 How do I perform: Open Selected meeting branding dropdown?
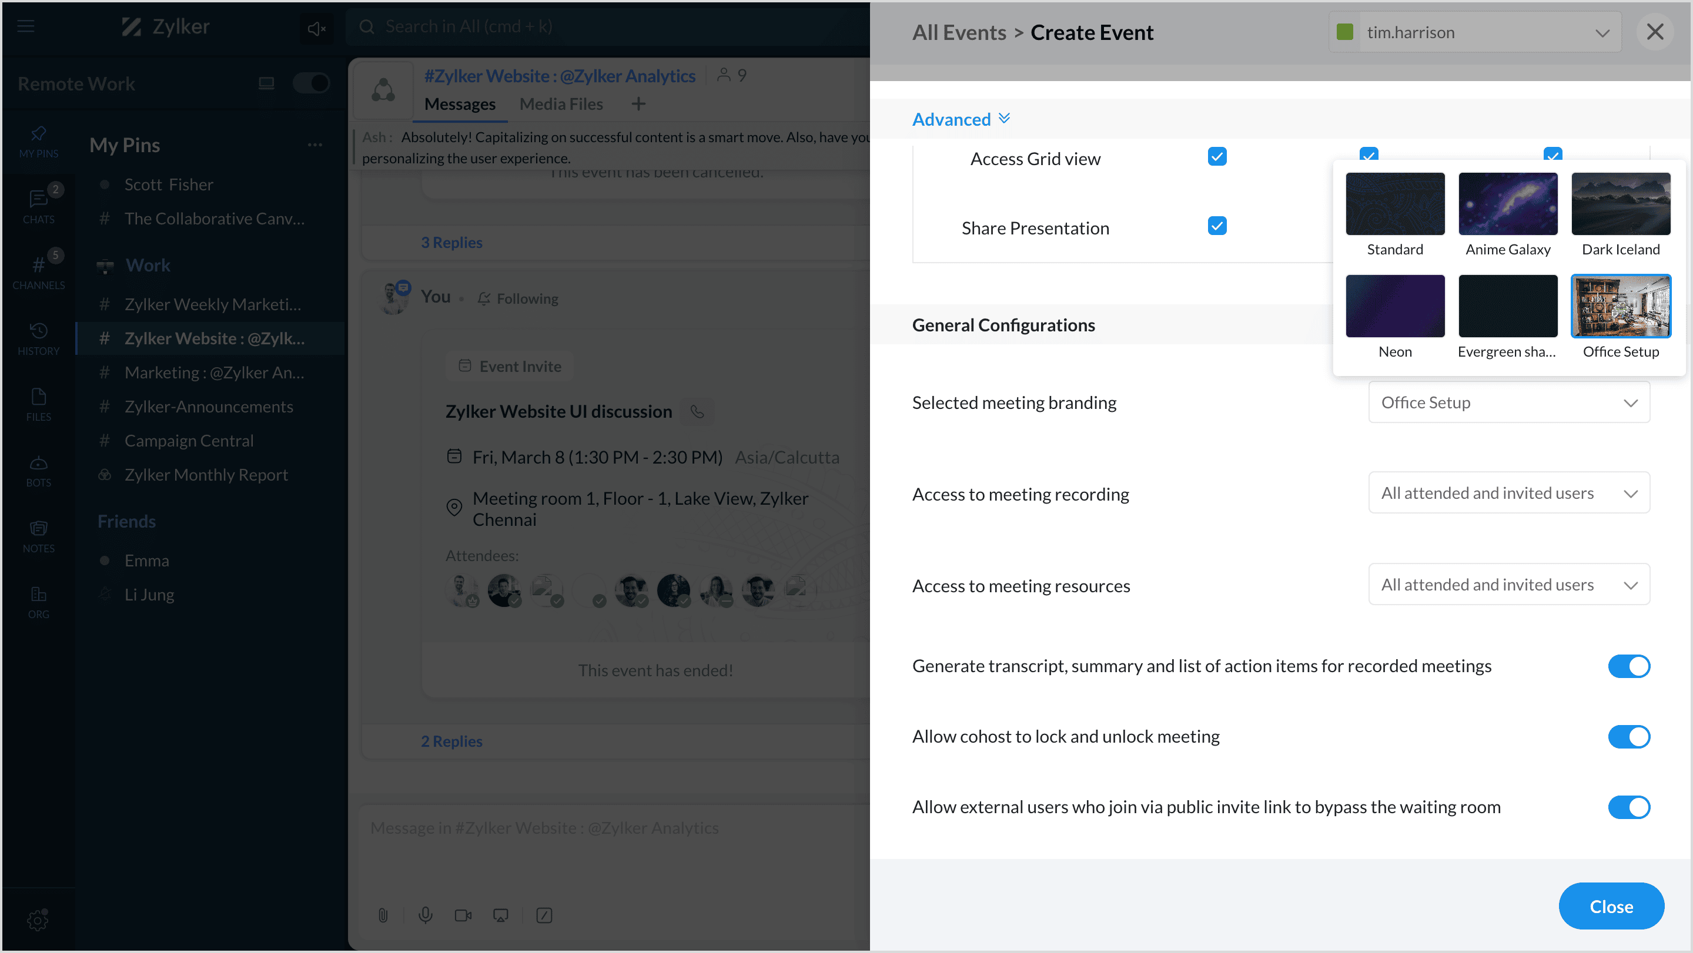[x=1509, y=402]
